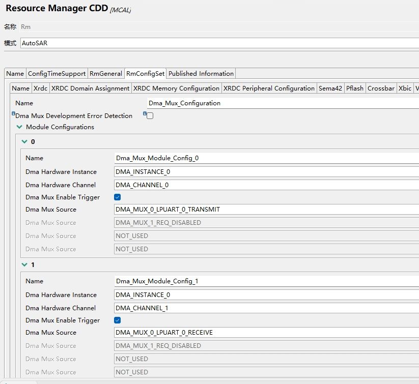Uncheck Dma Mux Enable Trigger for module 1
Viewport: 419px width, 384px height.
coord(118,320)
